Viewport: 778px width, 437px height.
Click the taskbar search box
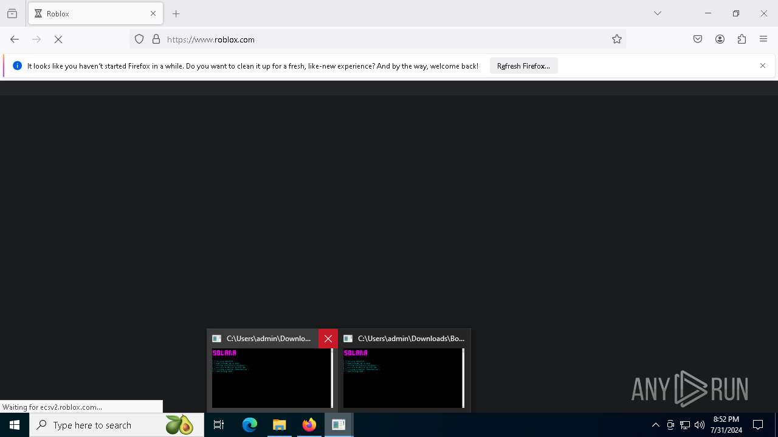(117, 425)
